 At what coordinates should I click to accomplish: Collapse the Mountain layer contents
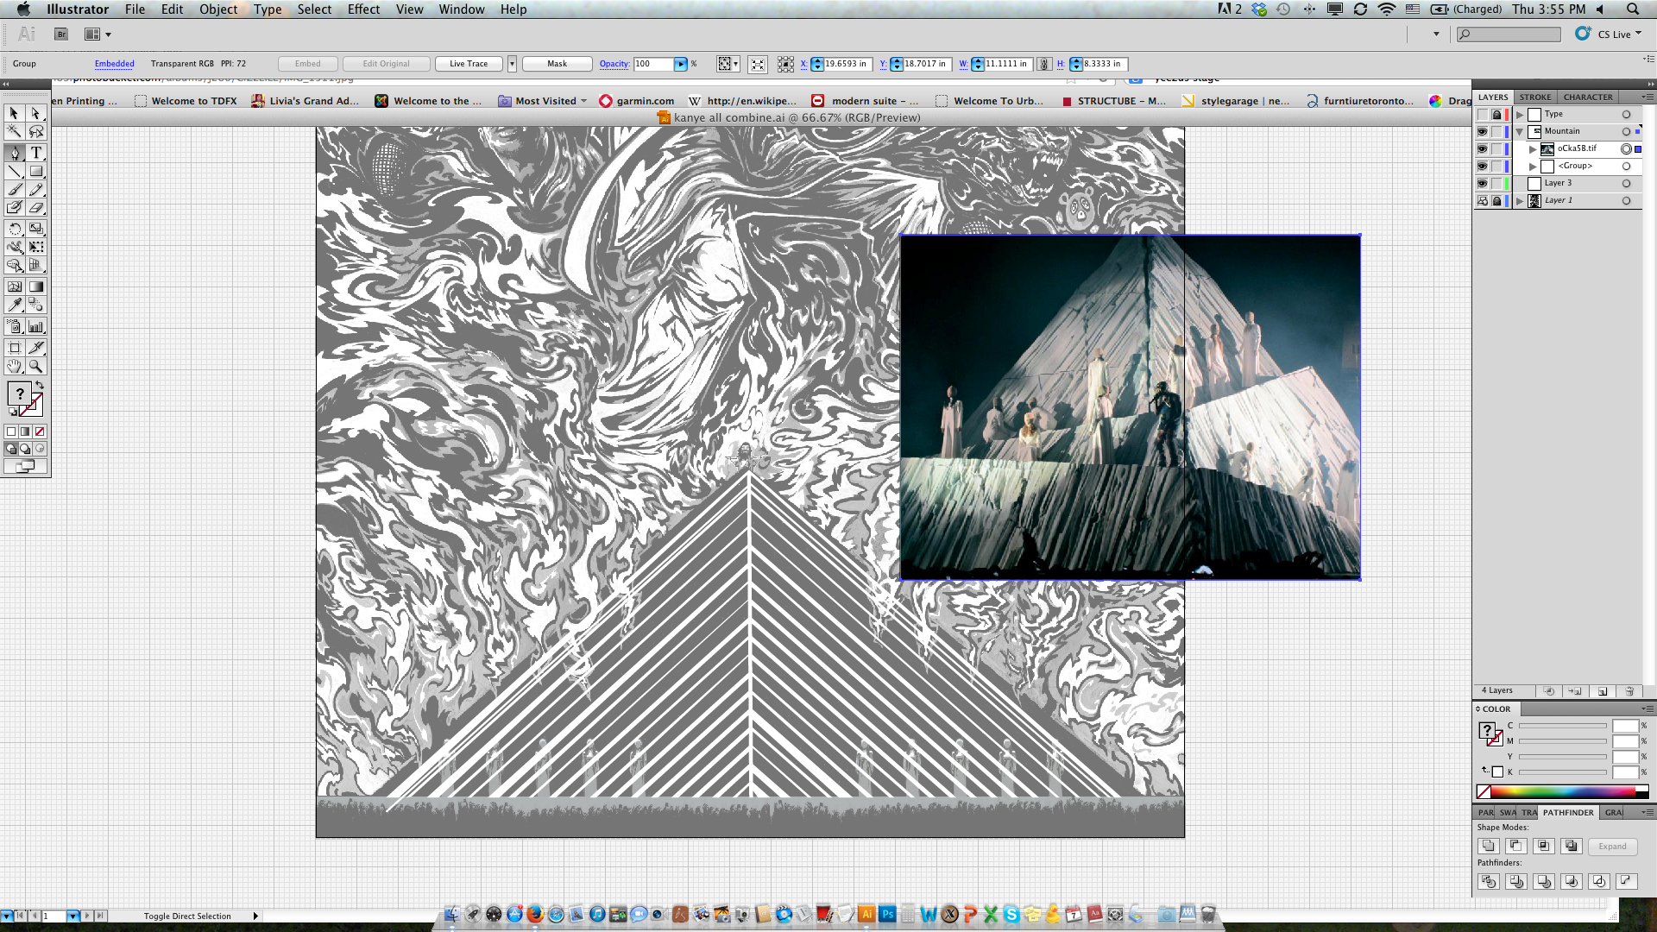tap(1520, 131)
